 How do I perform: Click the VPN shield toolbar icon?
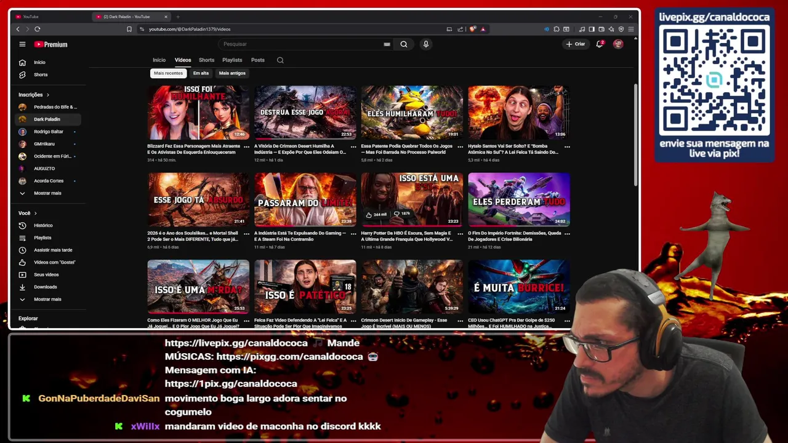621,29
